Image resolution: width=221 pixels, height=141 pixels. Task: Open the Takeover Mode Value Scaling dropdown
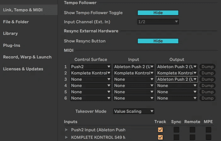coord(134,111)
